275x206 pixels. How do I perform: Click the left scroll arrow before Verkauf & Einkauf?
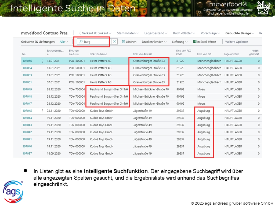80,33
